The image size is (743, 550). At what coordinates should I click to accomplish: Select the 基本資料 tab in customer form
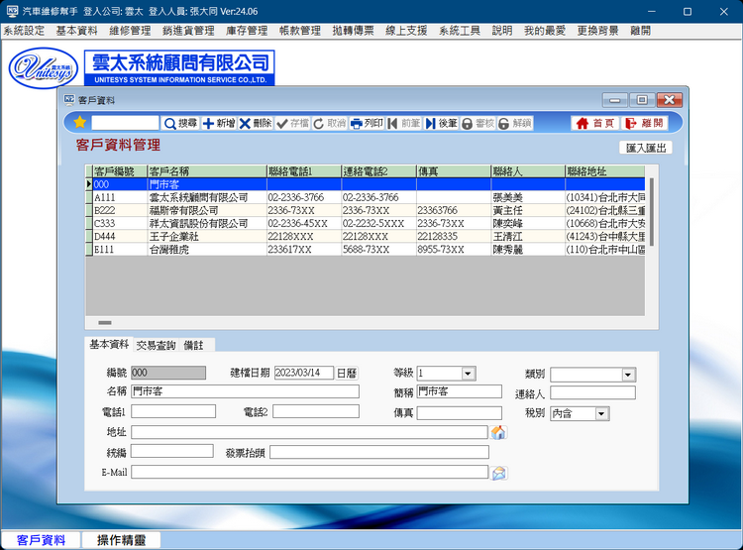[x=109, y=344]
